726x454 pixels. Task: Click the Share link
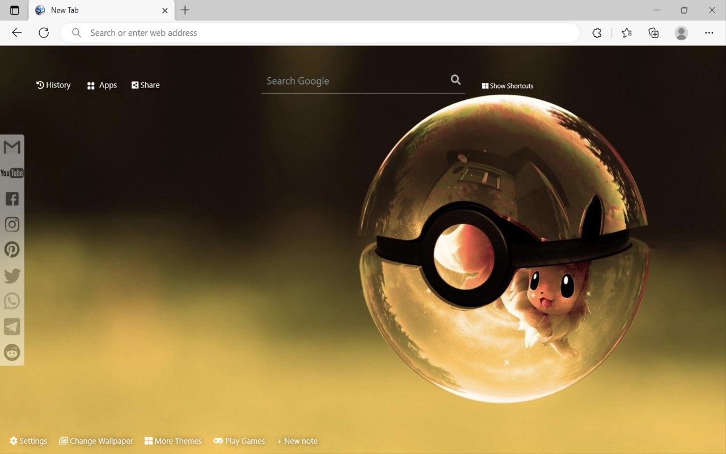point(146,85)
